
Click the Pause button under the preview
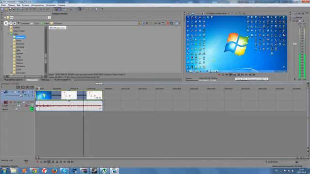coord(234,75)
